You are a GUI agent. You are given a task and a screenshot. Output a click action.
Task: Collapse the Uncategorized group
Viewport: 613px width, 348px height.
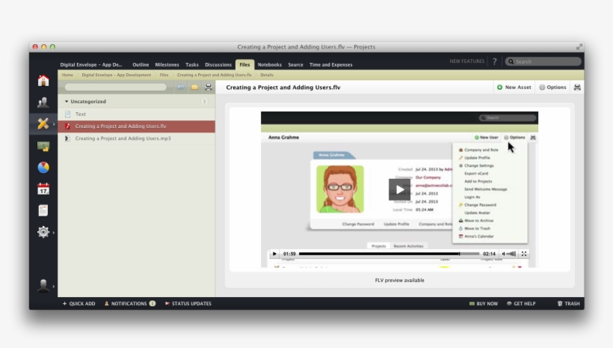[67, 101]
